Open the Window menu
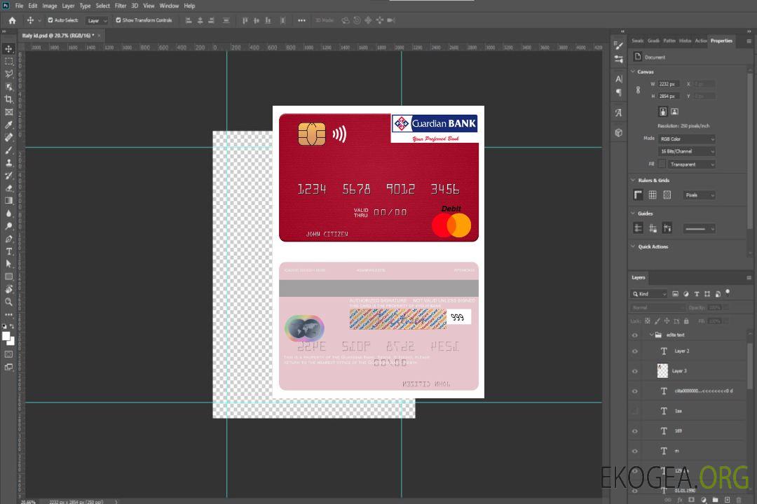 click(x=169, y=6)
